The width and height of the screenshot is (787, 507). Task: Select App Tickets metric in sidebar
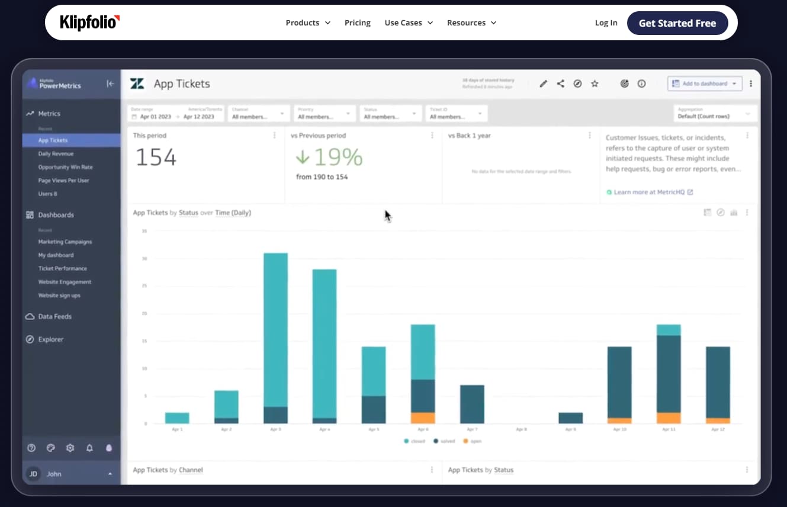[71, 140]
